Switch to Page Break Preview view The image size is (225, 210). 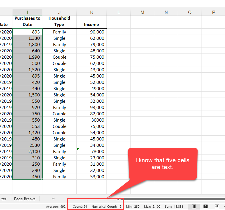tap(217, 206)
